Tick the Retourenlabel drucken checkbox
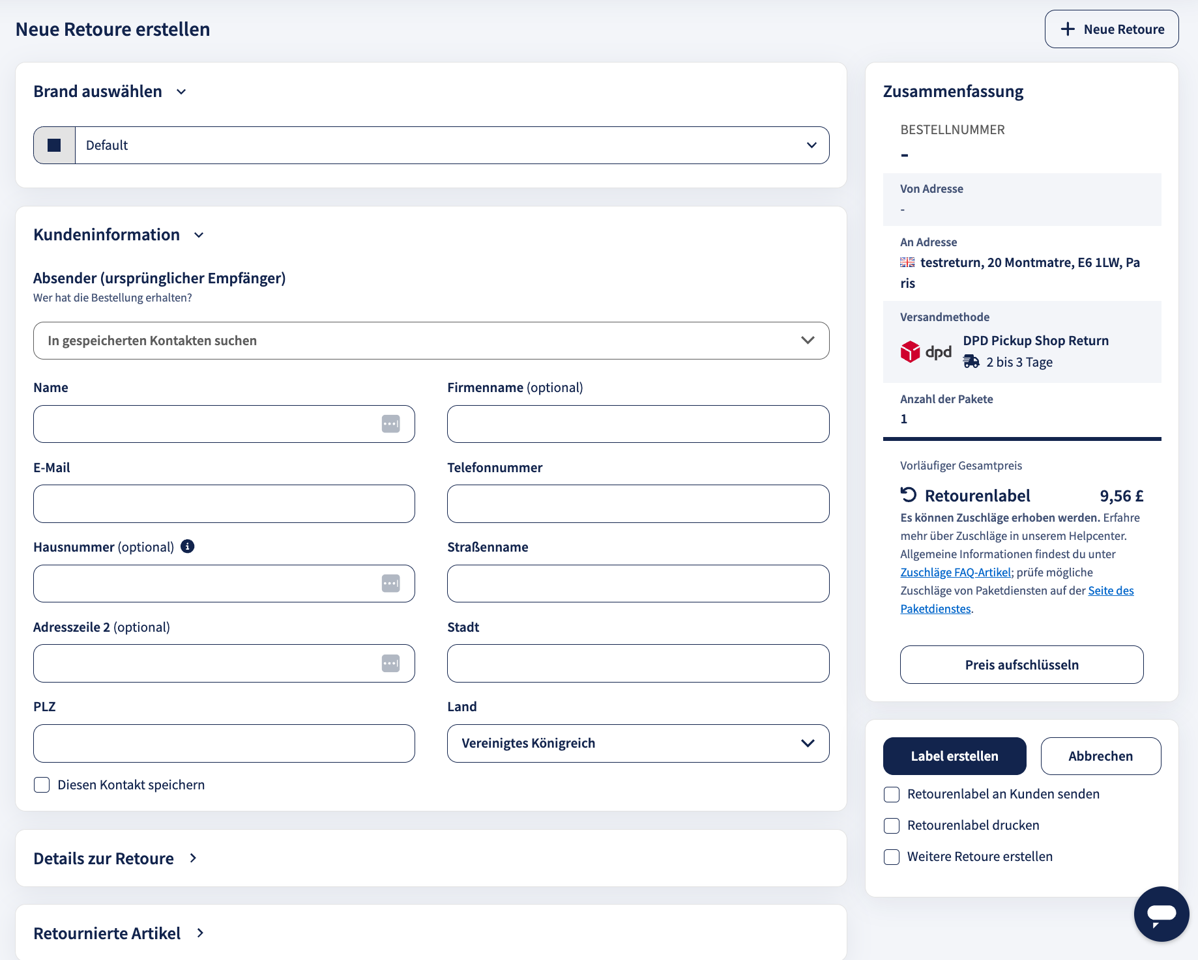The image size is (1198, 960). point(892,826)
